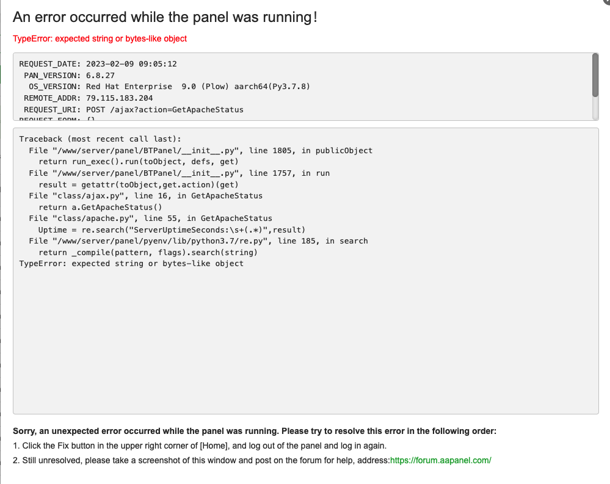The height and width of the screenshot is (484, 610).
Task: Click the PAN_VERSION 6.8.27 line
Action: click(x=69, y=75)
